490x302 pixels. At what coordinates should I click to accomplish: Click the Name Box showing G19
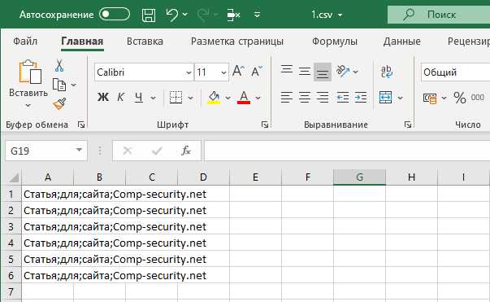pos(46,151)
